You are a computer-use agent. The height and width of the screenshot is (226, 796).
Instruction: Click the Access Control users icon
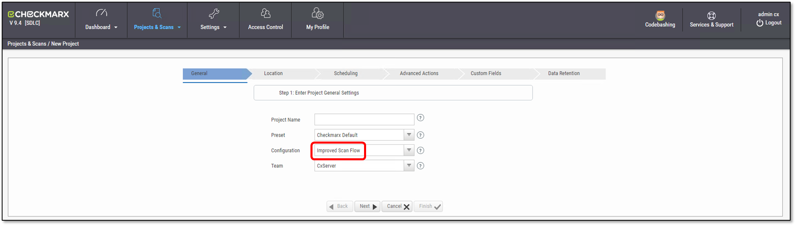(265, 13)
